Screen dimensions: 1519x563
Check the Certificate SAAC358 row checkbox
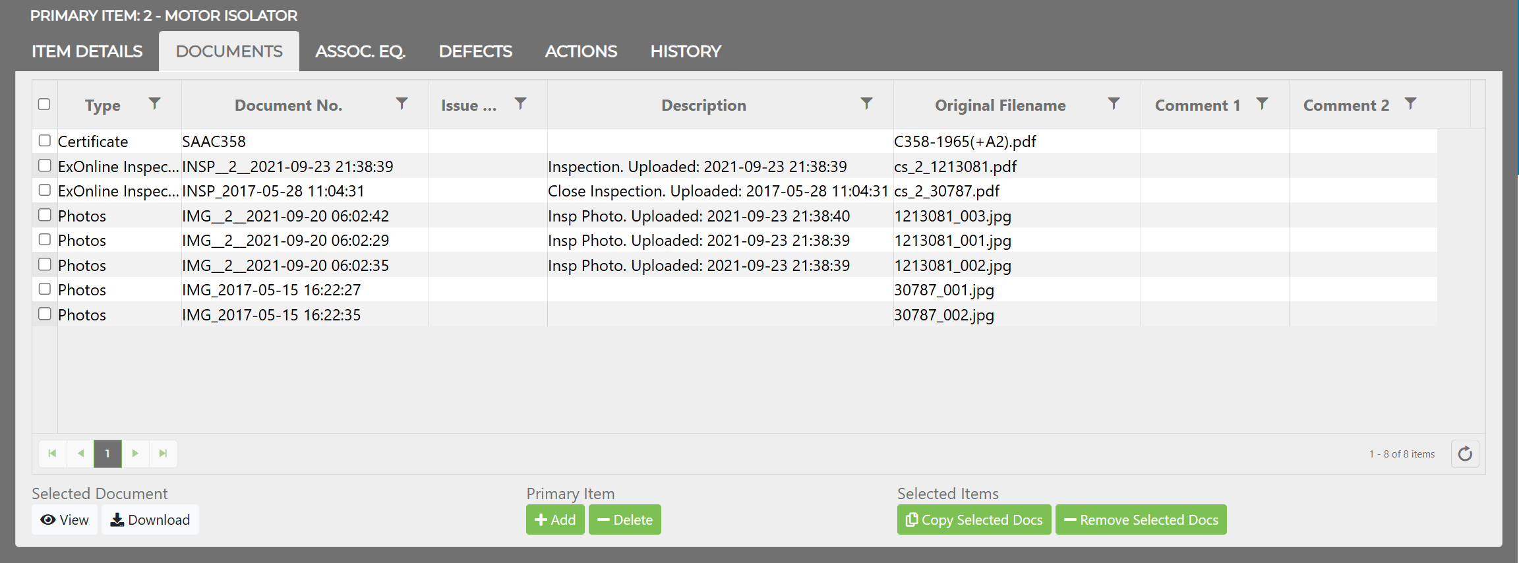coord(44,140)
